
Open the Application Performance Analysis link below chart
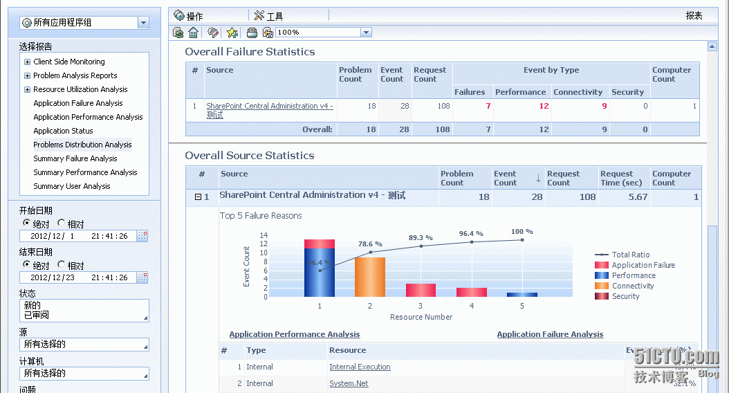pyautogui.click(x=295, y=334)
